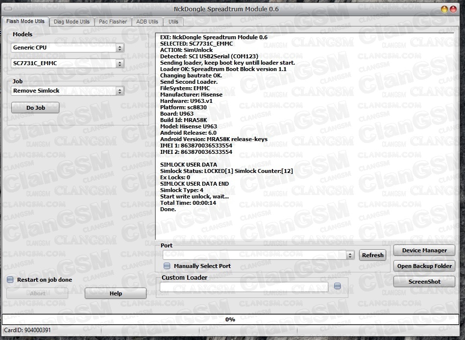
Task: Click the Detected: SCI USB2Serial (COM123) line
Action: tap(209, 56)
